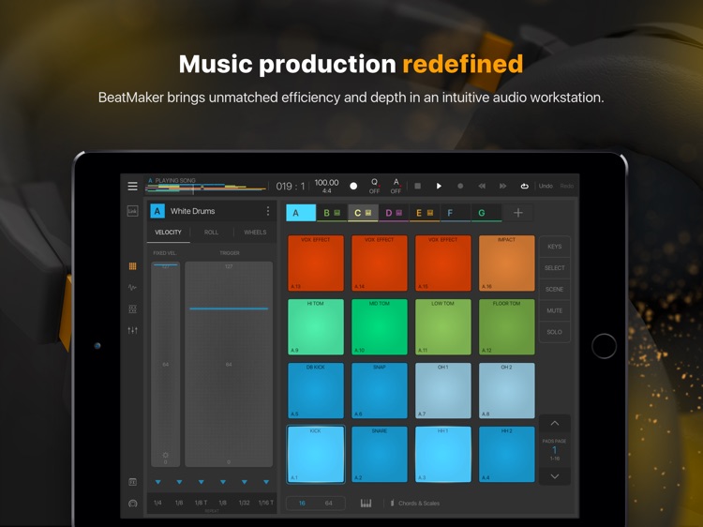Click the triangle above 1/4 repeat

click(157, 482)
